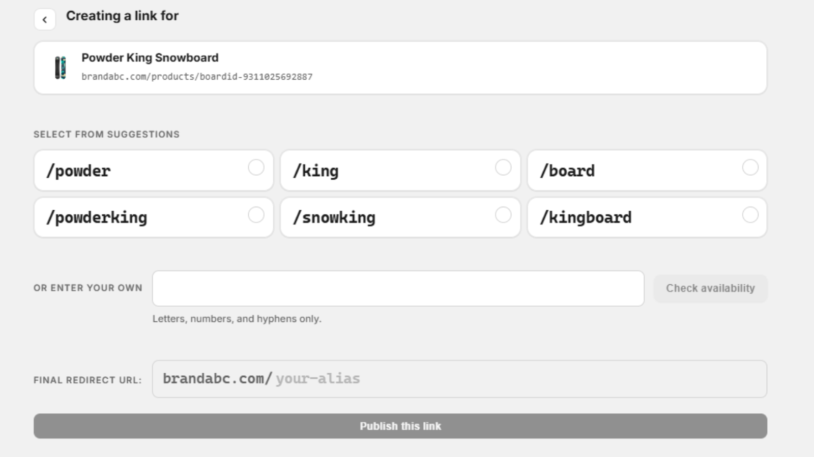This screenshot has height=457, width=814.
Task: Choose the /kingboard radio circle
Action: pyautogui.click(x=750, y=215)
